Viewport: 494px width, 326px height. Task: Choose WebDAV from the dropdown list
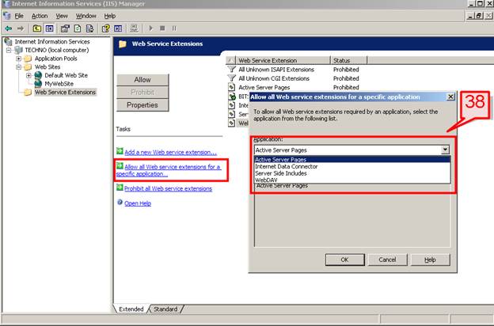(352, 180)
